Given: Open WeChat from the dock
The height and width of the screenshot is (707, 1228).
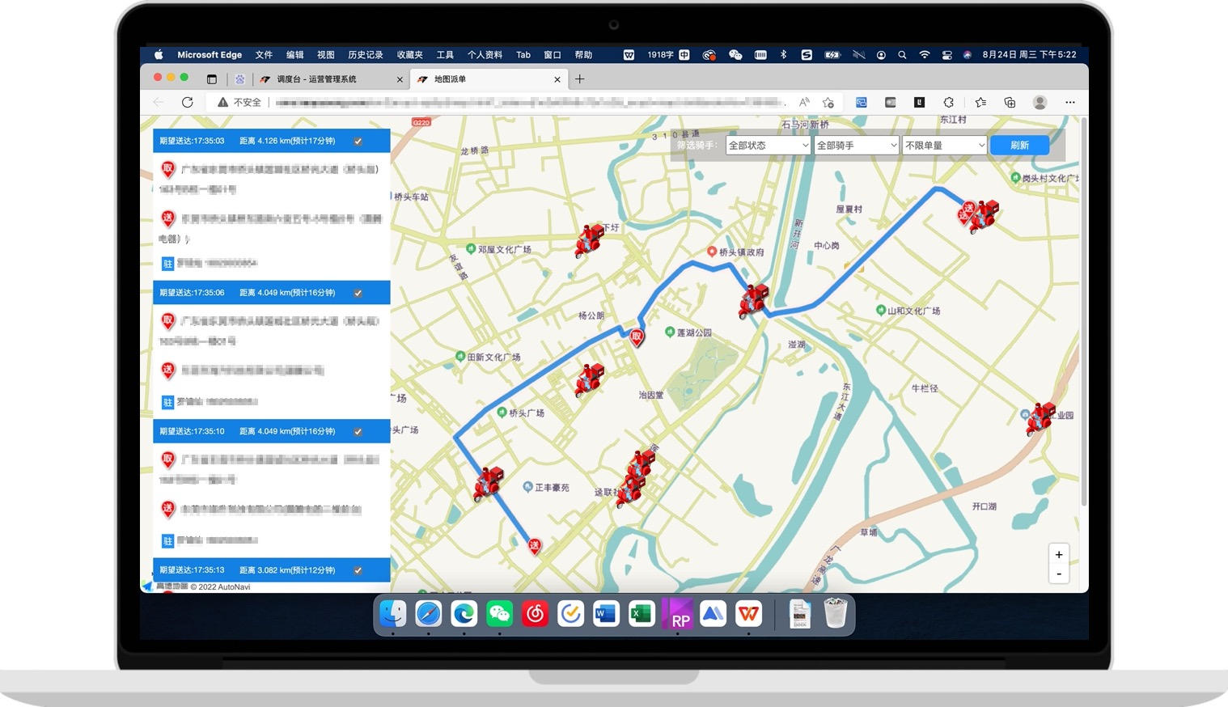Looking at the screenshot, I should 499,614.
